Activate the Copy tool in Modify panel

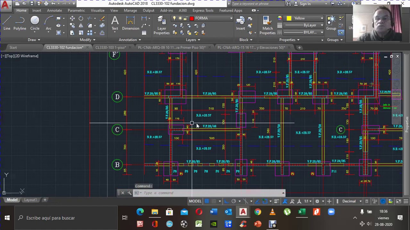(x=72, y=26)
